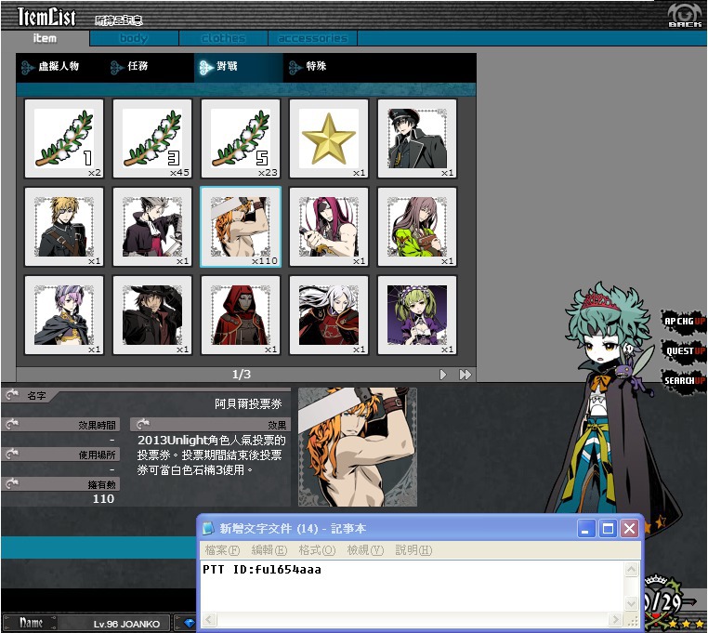Screen dimensions: 708x633
Task: Select blonde eyepatch character ticket
Action: pos(64,227)
